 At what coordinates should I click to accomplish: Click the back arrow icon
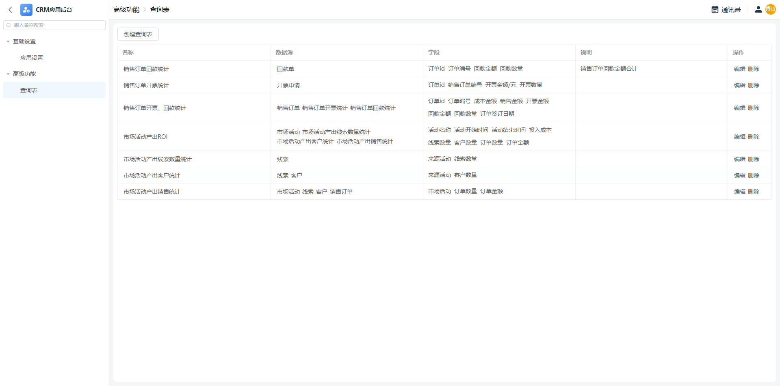click(x=11, y=10)
